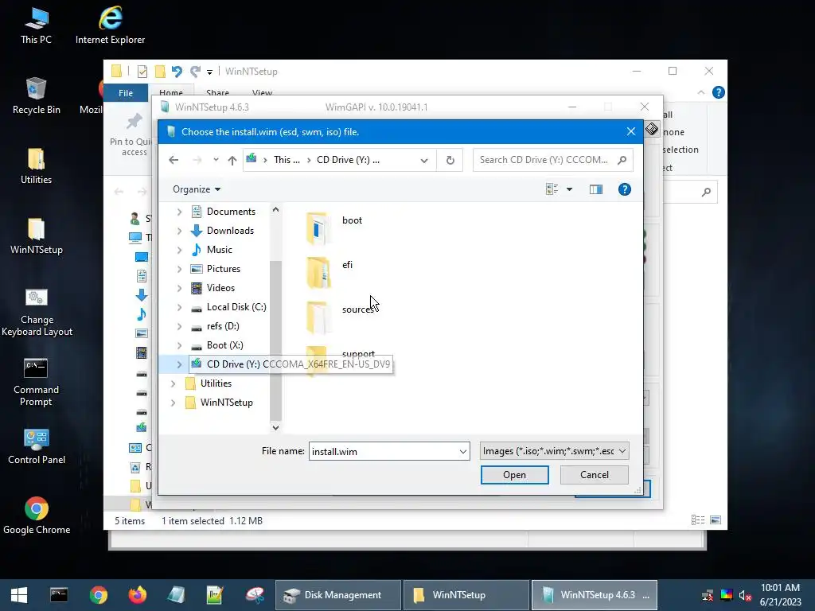Open the sources folder
815x611 pixels.
point(339,317)
